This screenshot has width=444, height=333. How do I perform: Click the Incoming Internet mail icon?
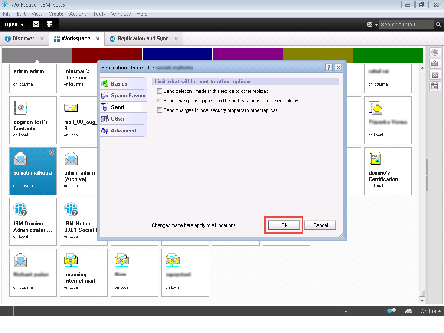point(71,260)
